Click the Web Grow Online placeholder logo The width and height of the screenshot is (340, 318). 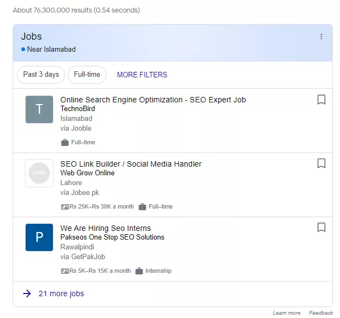coord(39,173)
